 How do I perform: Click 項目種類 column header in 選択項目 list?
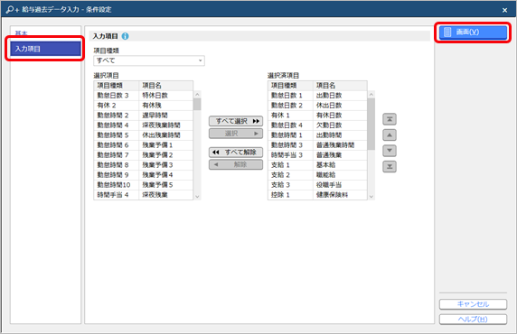click(116, 86)
